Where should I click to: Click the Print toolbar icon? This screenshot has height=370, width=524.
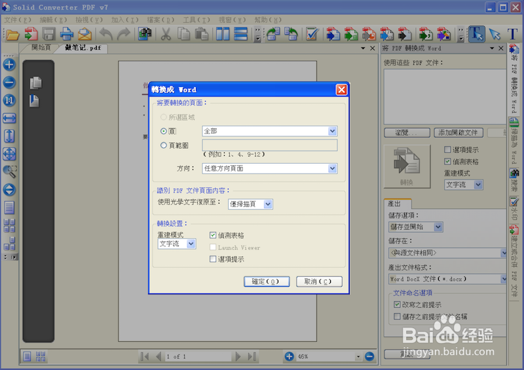point(67,34)
